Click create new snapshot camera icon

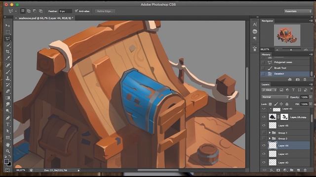tap(297, 80)
